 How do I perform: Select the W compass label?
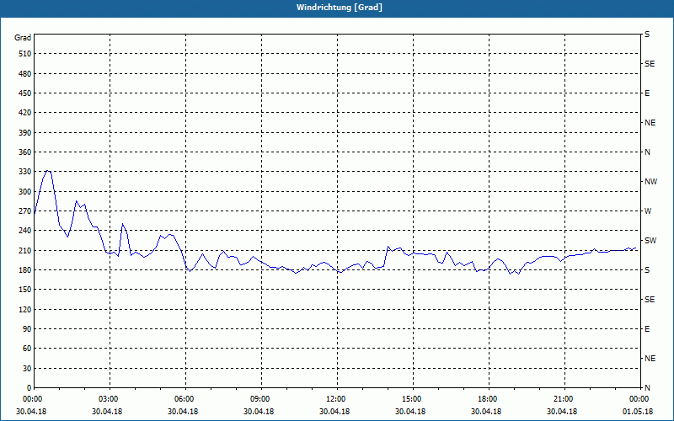(648, 211)
